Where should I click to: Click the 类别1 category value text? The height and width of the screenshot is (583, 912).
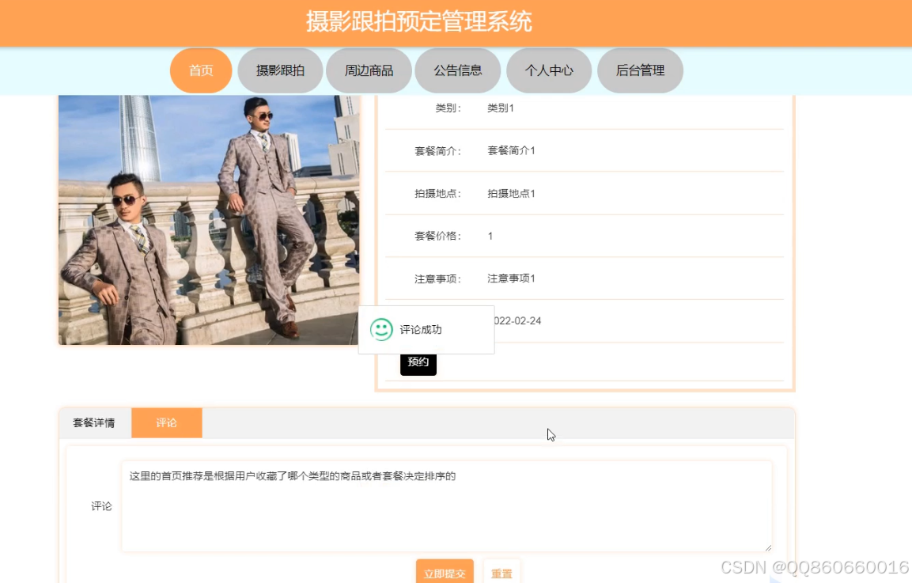coord(500,108)
